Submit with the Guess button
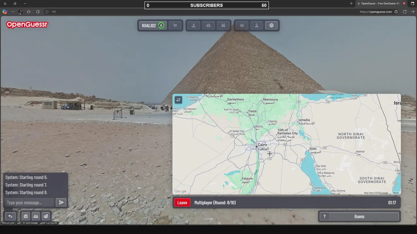The height and width of the screenshot is (234, 417). click(x=359, y=216)
